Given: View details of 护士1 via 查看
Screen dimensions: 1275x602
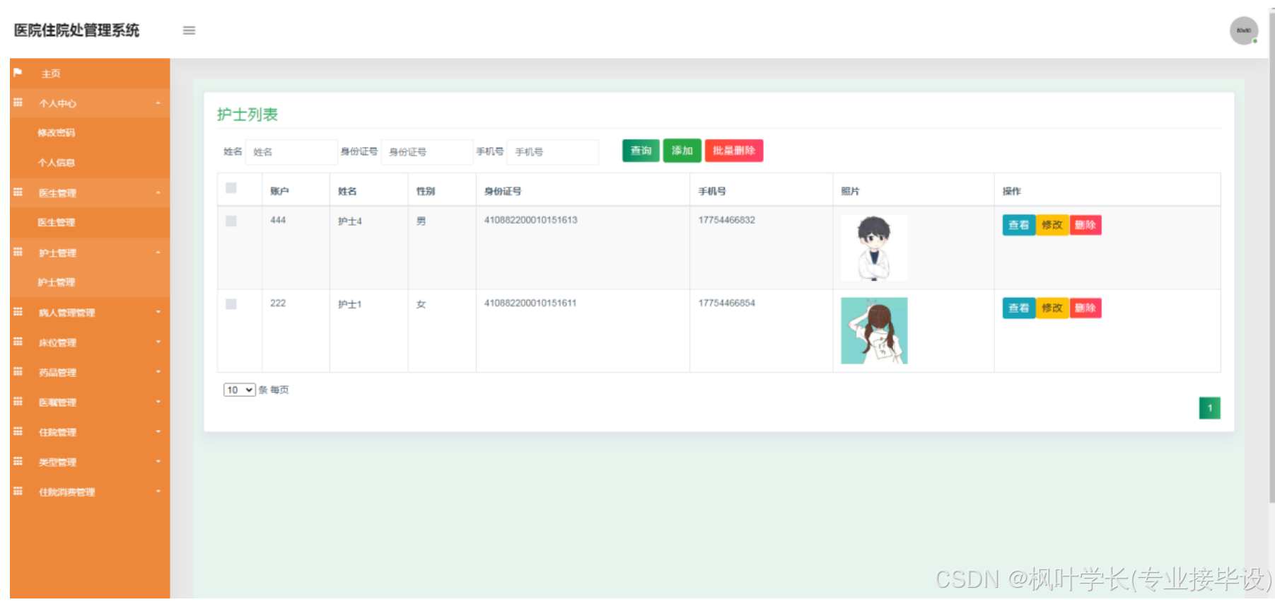Looking at the screenshot, I should pos(1019,308).
